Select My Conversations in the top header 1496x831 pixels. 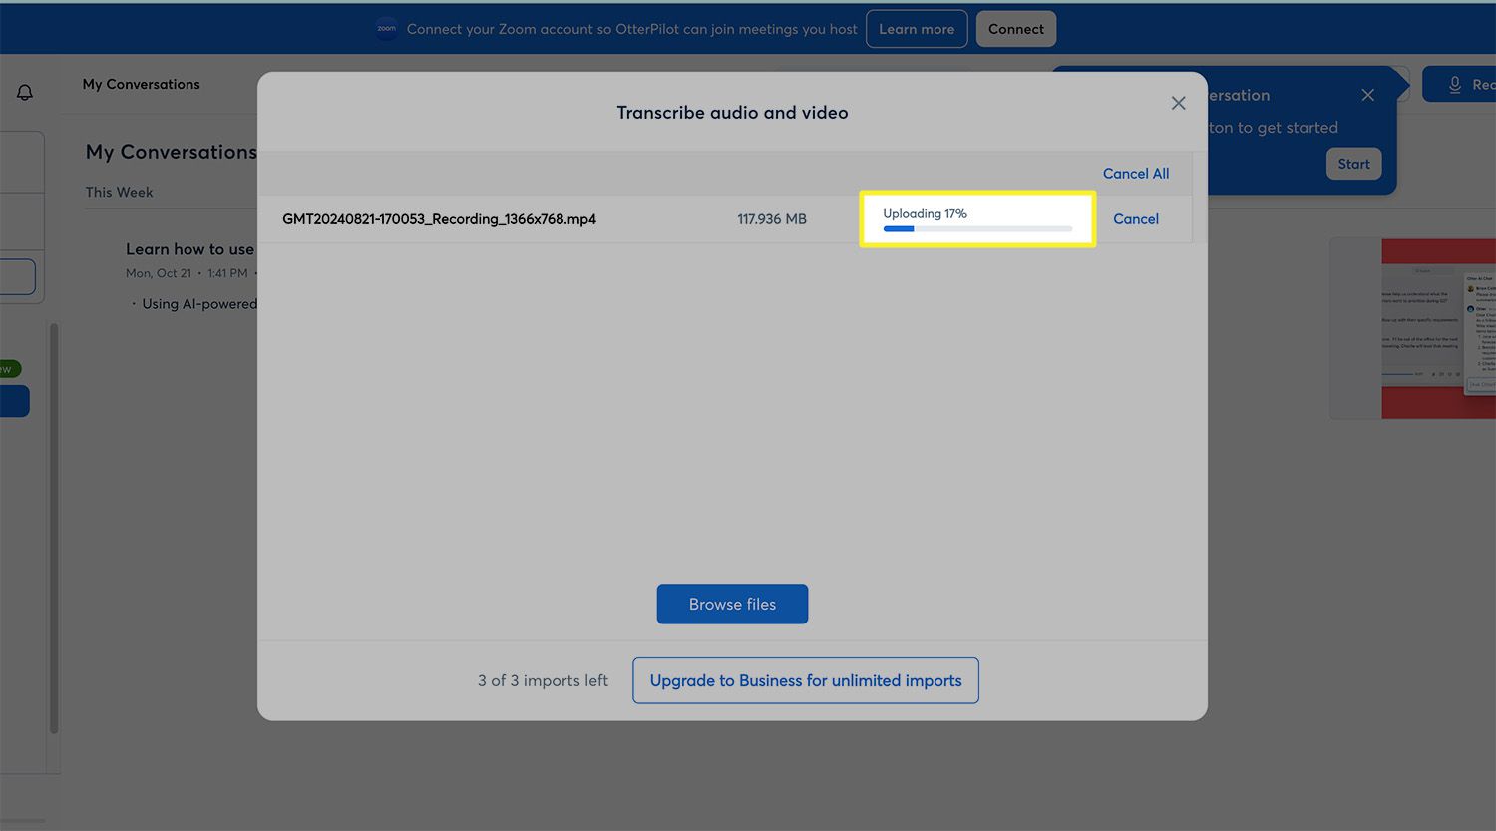point(141,85)
